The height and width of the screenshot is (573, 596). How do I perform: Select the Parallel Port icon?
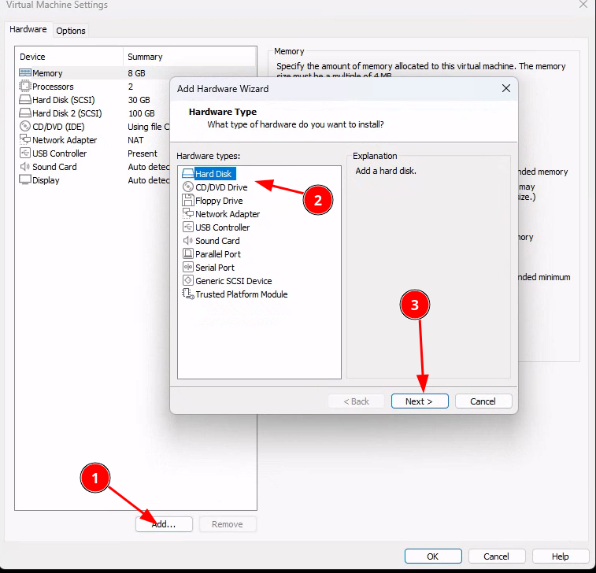[x=188, y=254]
